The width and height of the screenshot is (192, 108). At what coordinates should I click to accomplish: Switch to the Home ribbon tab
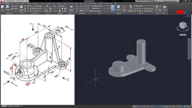point(7,3)
